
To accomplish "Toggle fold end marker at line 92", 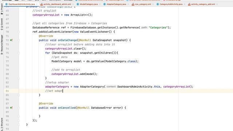I will tap(19, 124).
